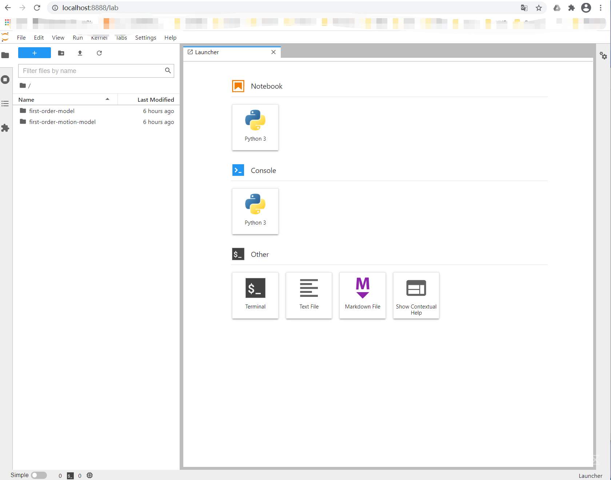
Task: Open the Tabs menu
Action: [121, 37]
